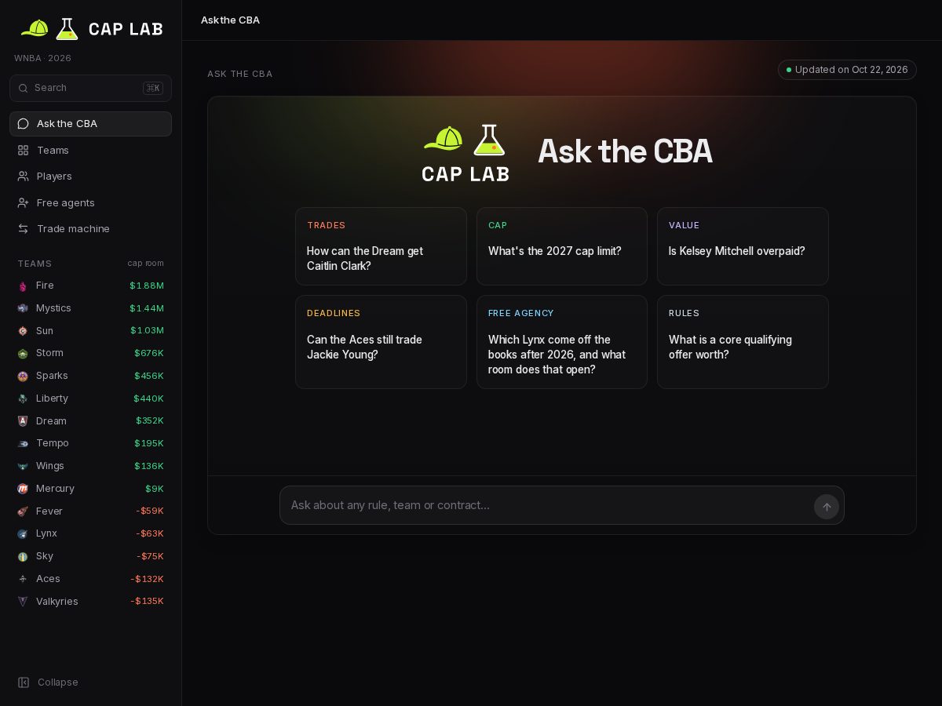
Task: Click the Lynx team logo
Action: pyautogui.click(x=23, y=533)
